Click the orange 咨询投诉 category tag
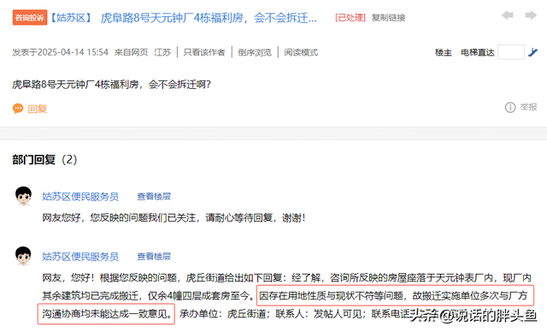 click(30, 17)
